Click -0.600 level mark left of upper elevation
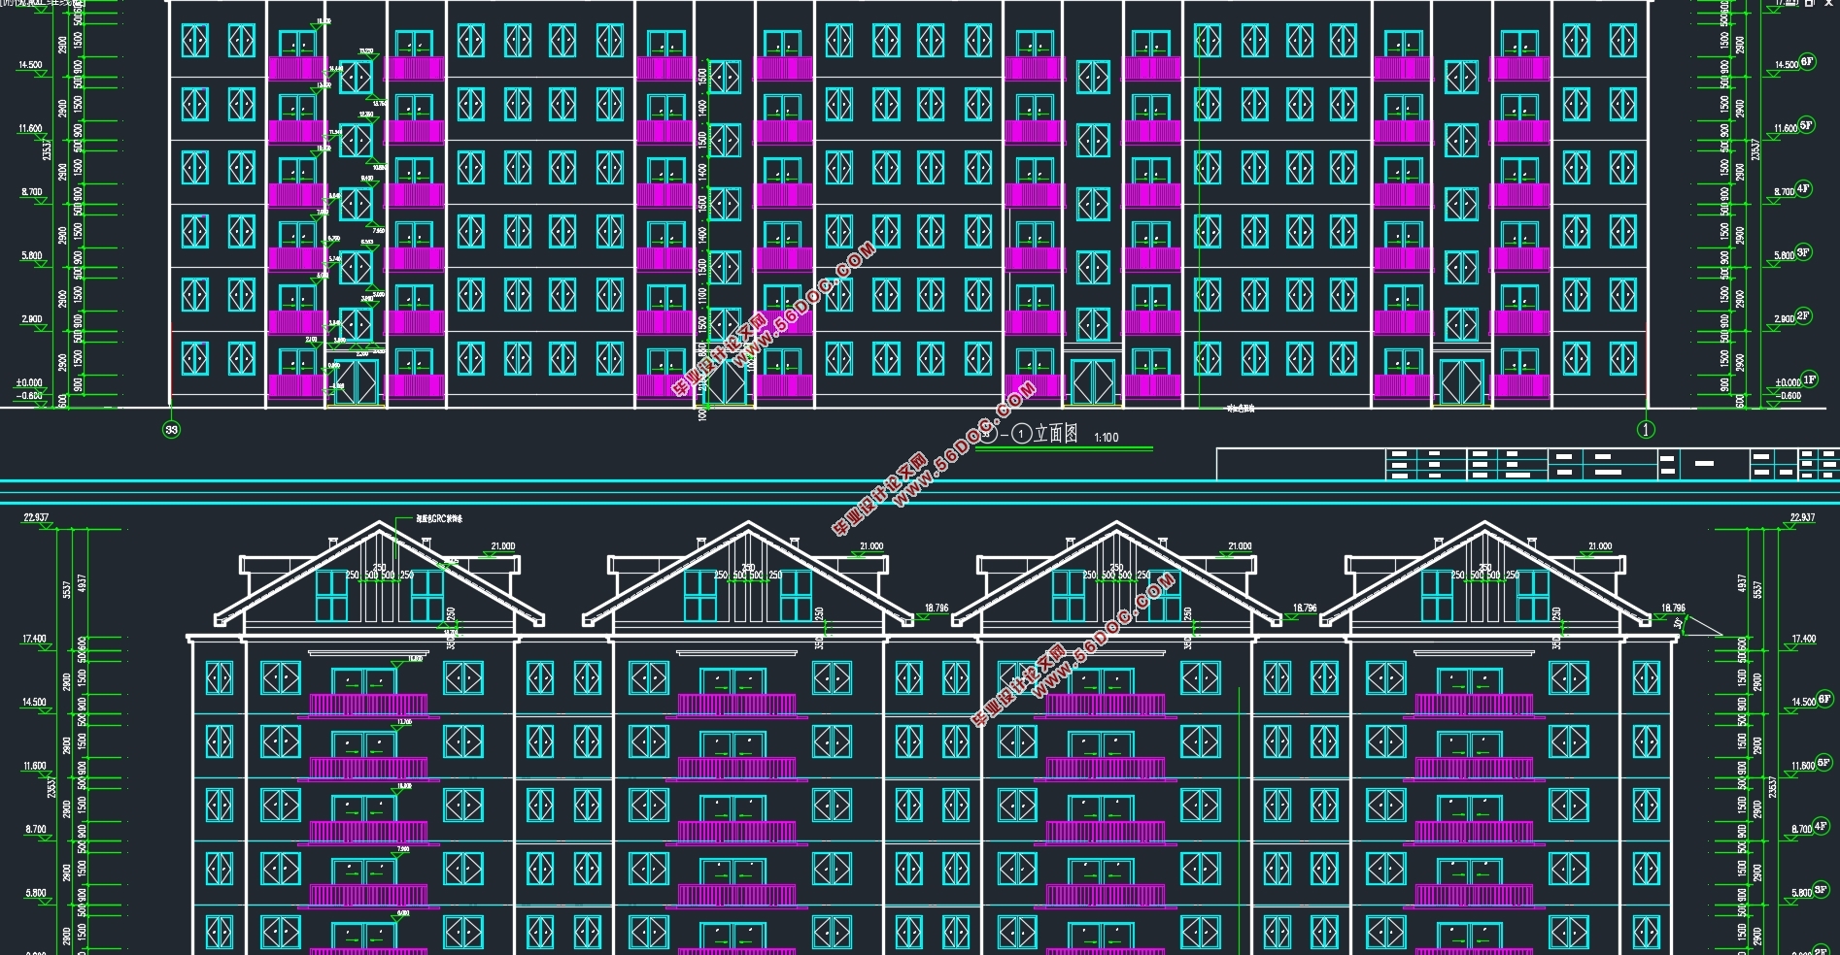1840x955 pixels. [29, 396]
